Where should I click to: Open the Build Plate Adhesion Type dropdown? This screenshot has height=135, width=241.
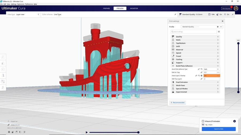[x=212, y=69]
